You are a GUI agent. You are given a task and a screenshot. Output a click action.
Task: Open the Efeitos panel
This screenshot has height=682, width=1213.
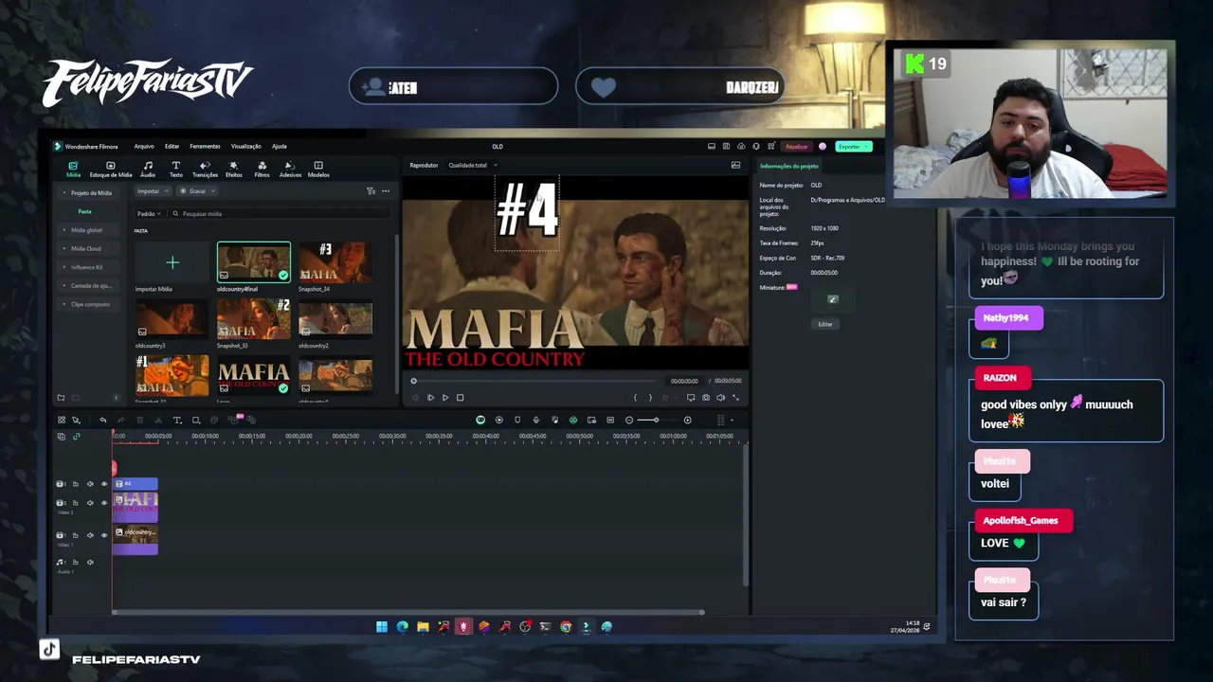point(233,169)
